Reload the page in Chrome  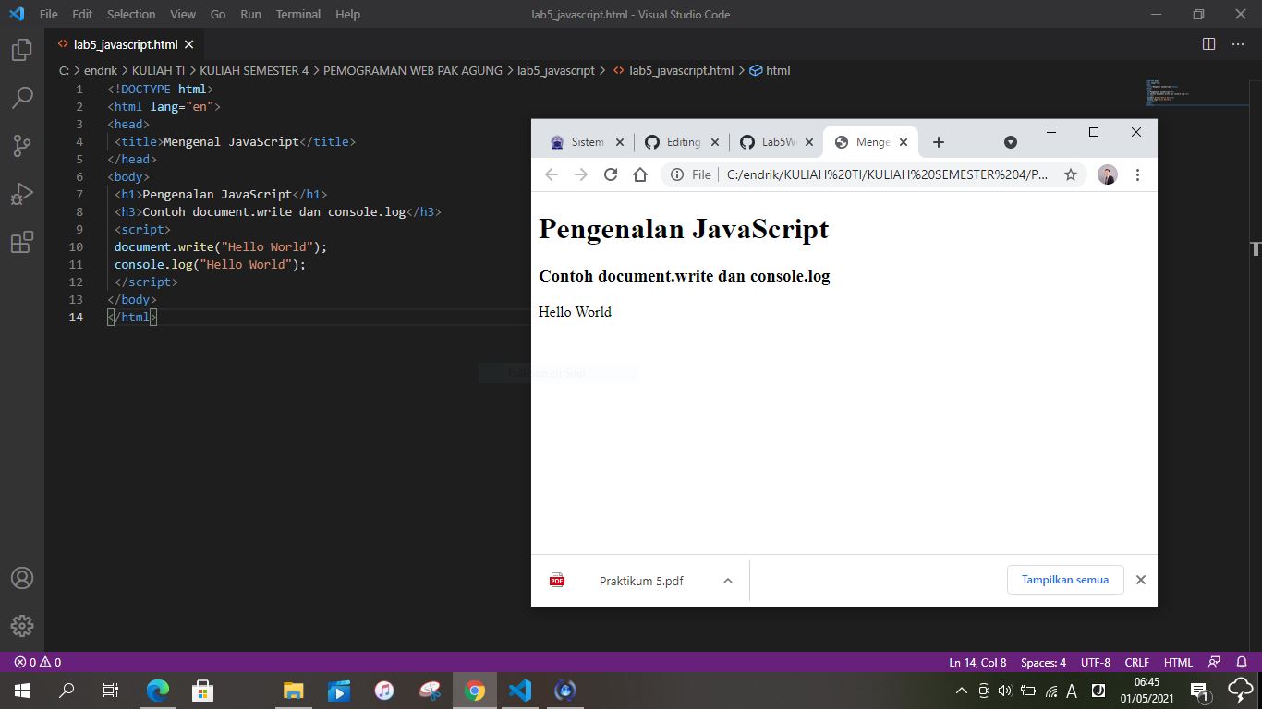pos(611,174)
